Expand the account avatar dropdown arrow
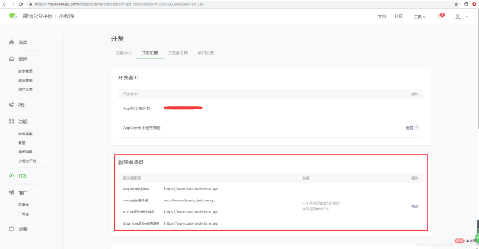479x249 pixels. click(466, 16)
